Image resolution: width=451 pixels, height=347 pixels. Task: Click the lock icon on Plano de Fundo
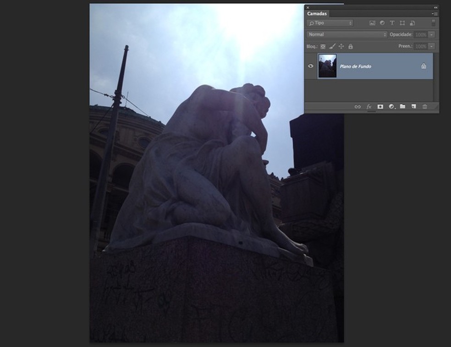tap(423, 66)
